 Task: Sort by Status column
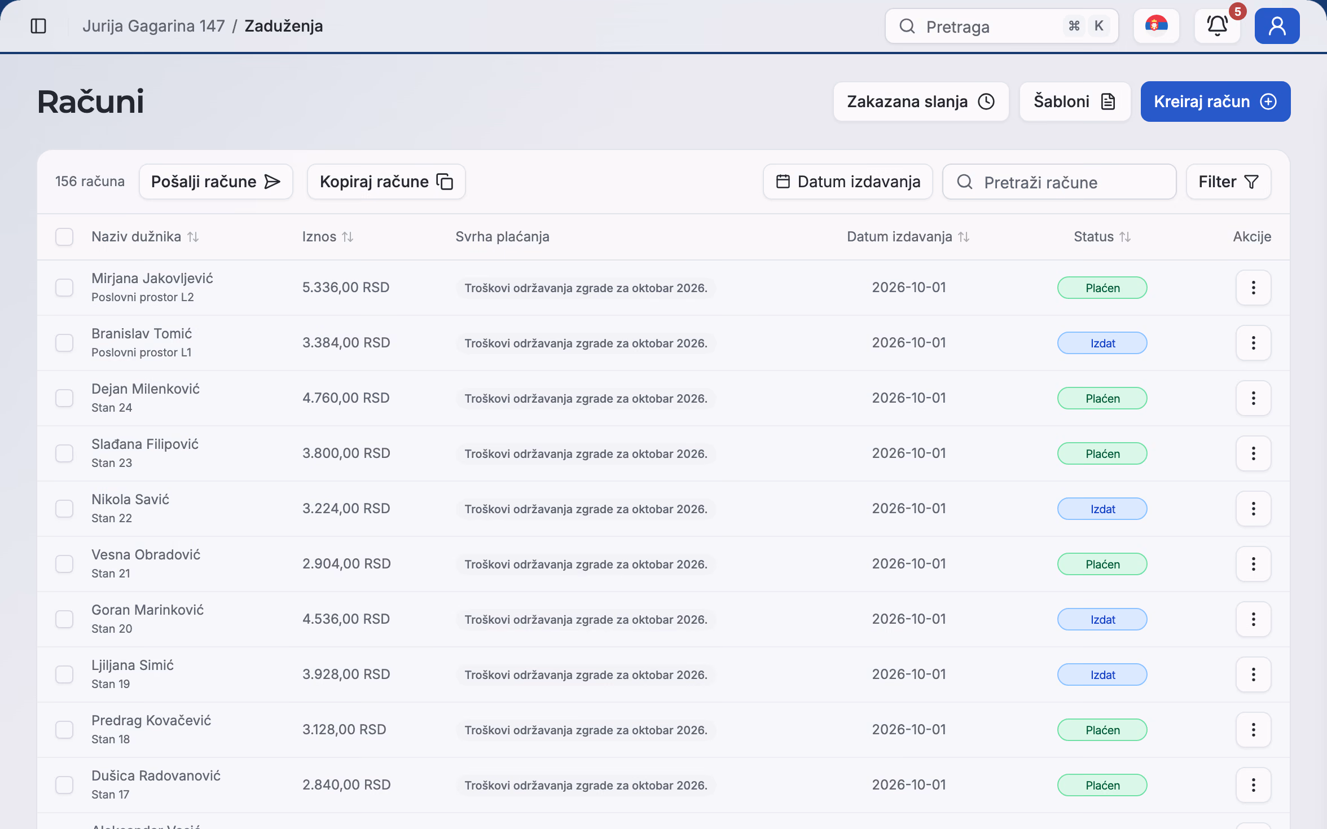[1102, 237]
